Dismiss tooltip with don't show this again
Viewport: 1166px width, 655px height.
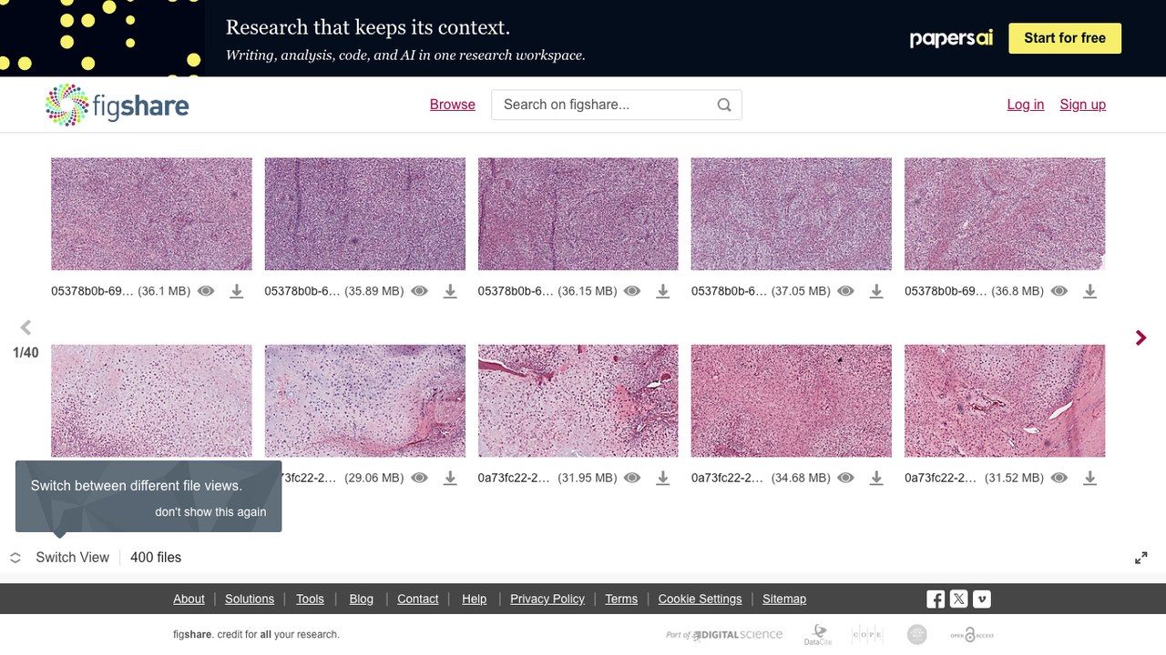(210, 512)
